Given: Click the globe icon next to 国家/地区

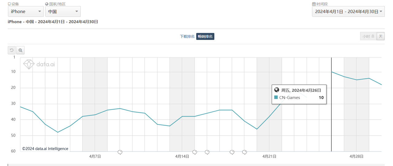Looking at the screenshot, I should (x=47, y=4).
